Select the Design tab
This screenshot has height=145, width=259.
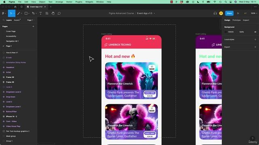tap(227, 20)
